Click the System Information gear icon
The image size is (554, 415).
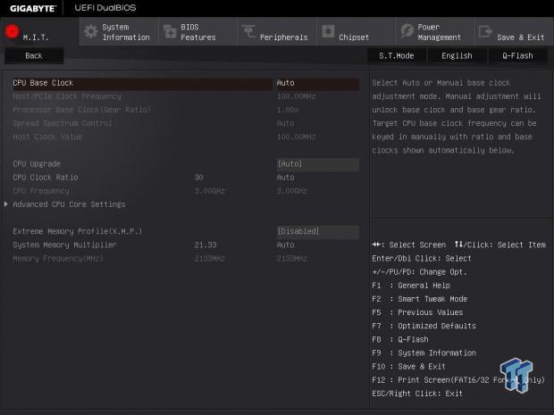click(x=90, y=32)
